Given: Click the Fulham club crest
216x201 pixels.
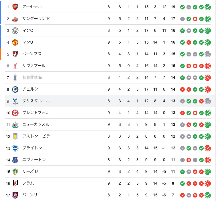Looking at the screenshot, I should 15,184.
